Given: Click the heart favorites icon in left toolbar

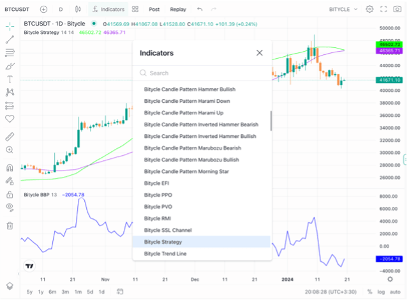Looking at the screenshot, I should pos(10,118).
